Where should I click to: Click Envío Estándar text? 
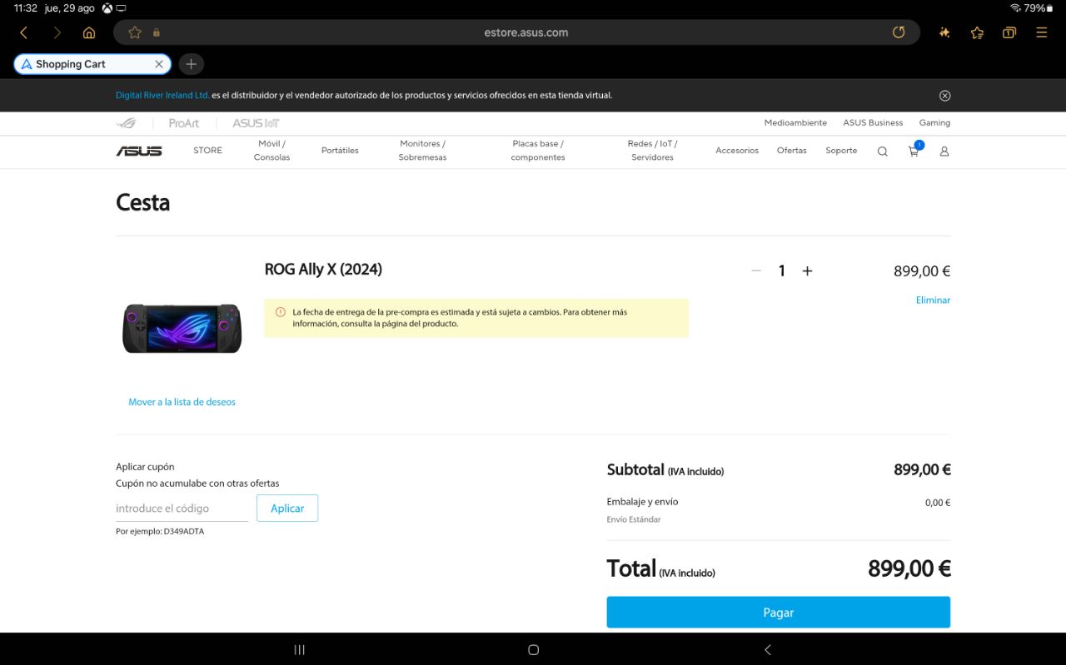pos(634,519)
